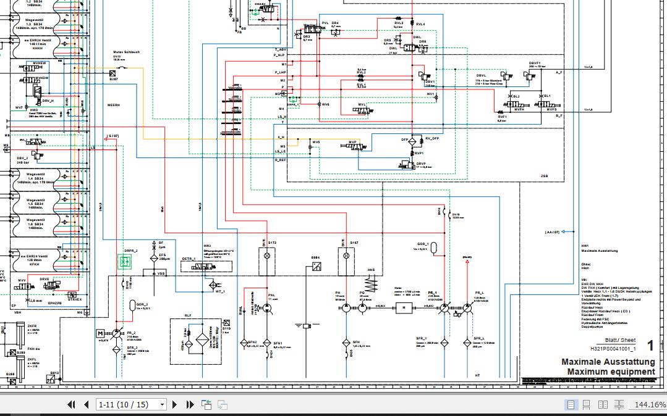667x416 pixels.
Task: Follow the [S / 07] cross-reference
Action: (113, 137)
